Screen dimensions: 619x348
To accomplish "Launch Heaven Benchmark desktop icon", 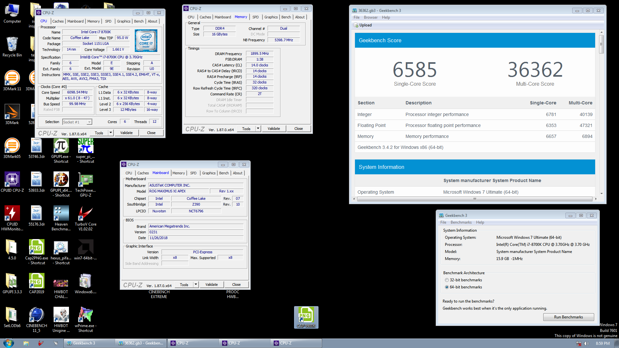I will coord(61,218).
